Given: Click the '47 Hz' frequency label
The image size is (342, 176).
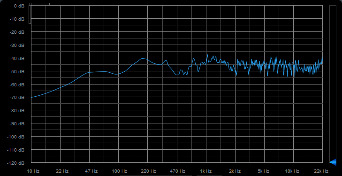Looking at the screenshot, I should click(91, 171).
